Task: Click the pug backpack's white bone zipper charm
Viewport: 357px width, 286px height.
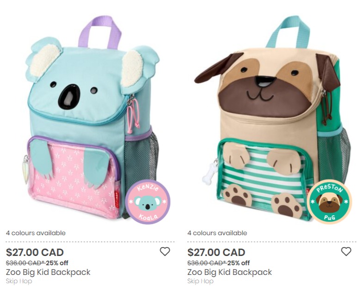Action: click(x=209, y=172)
